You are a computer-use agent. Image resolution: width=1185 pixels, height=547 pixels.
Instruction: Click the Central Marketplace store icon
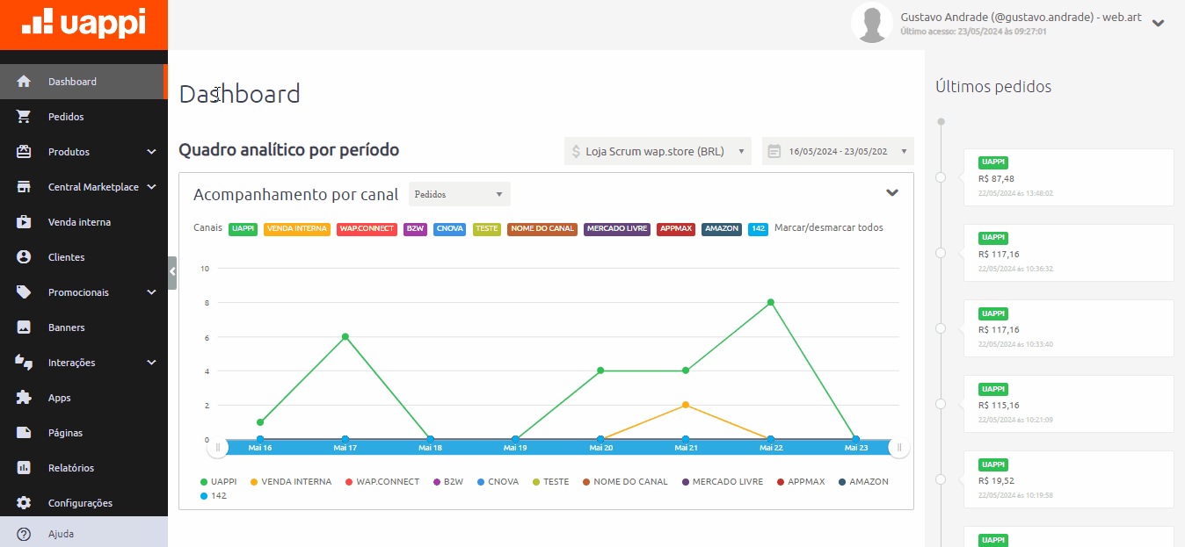click(x=24, y=187)
